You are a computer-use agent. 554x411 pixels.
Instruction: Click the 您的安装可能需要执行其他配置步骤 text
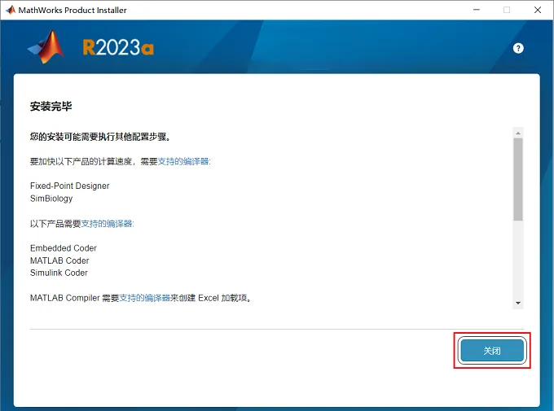click(100, 137)
